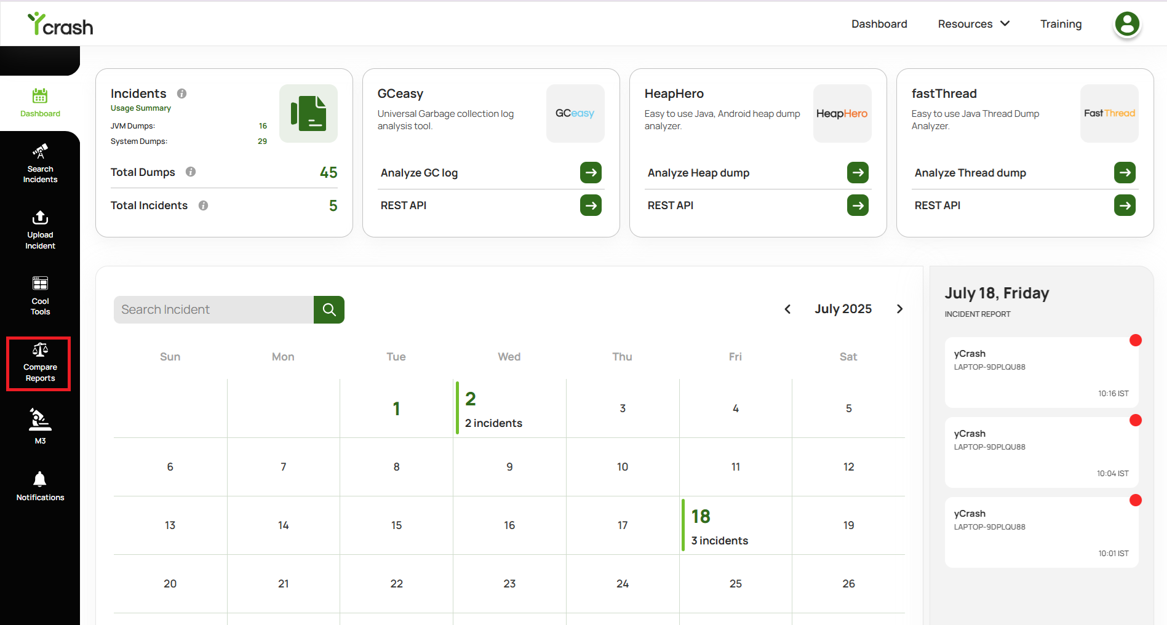Open Compare Reports in sidebar
Screen dimensions: 1167x625
coord(39,364)
